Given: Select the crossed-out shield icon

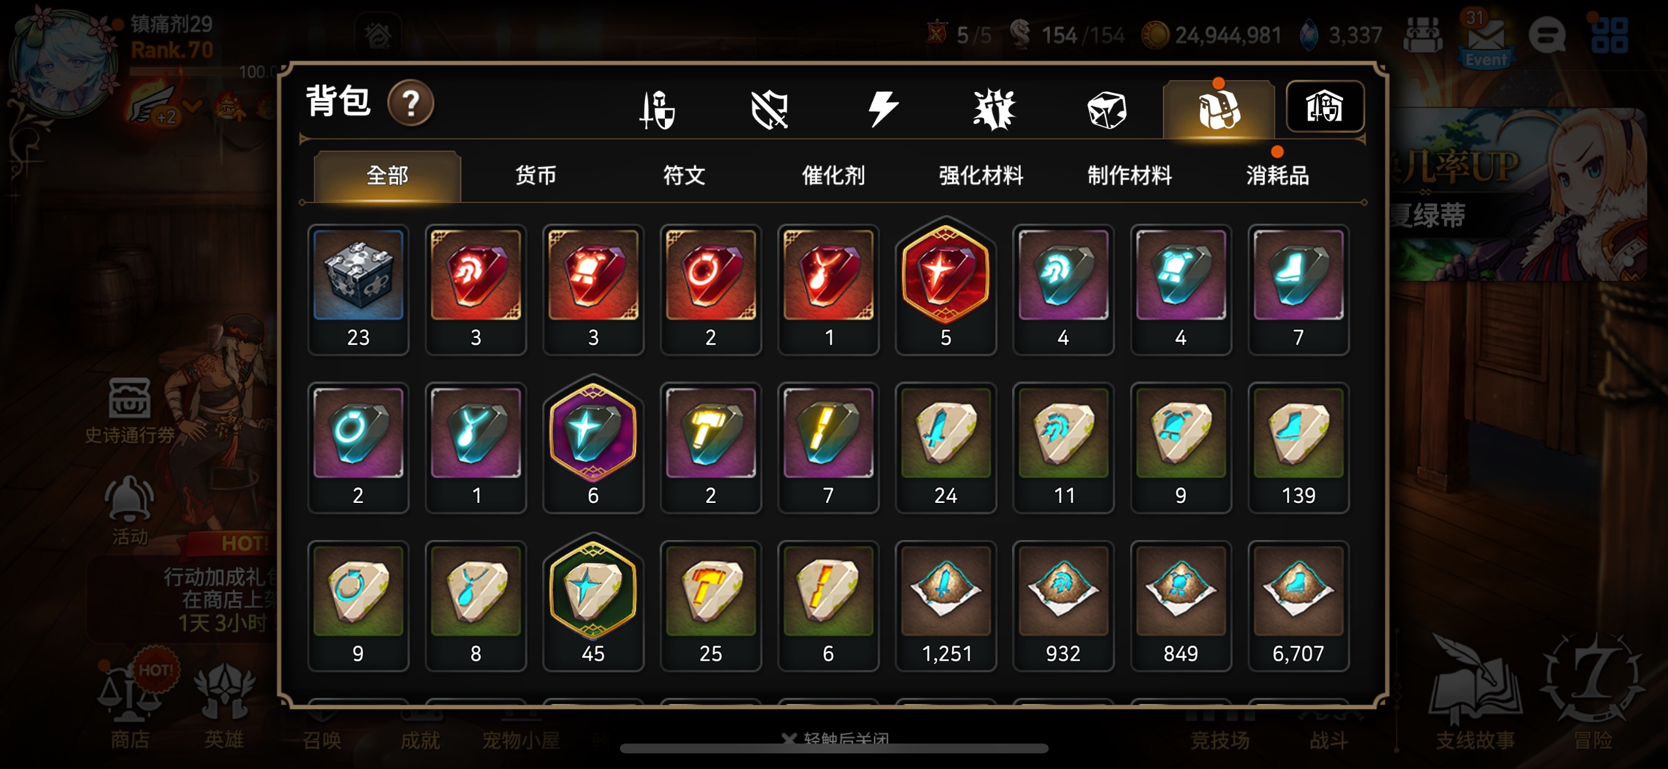Looking at the screenshot, I should tap(769, 110).
